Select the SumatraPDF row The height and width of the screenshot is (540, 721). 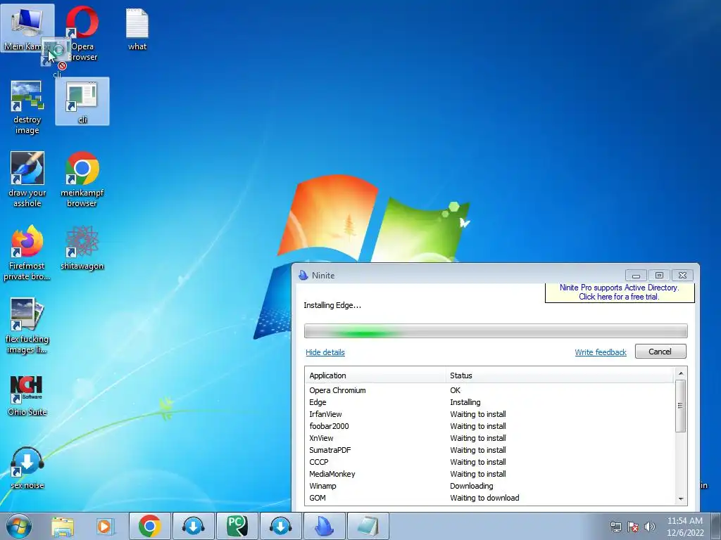(490, 450)
